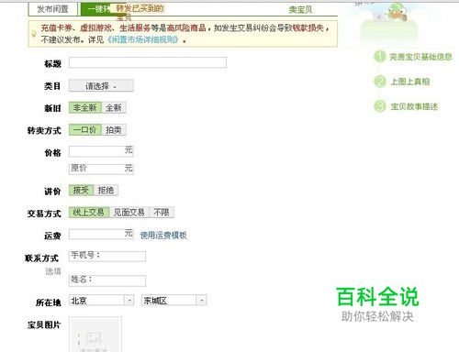The height and width of the screenshot is (352, 459).
Task: Choose 拍卖 as the selling method
Action: [114, 130]
